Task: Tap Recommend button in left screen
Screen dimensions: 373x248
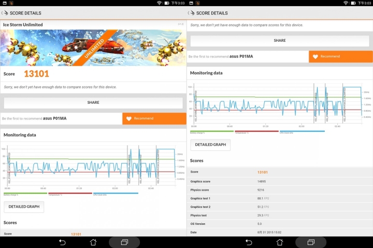Action: pos(154,118)
